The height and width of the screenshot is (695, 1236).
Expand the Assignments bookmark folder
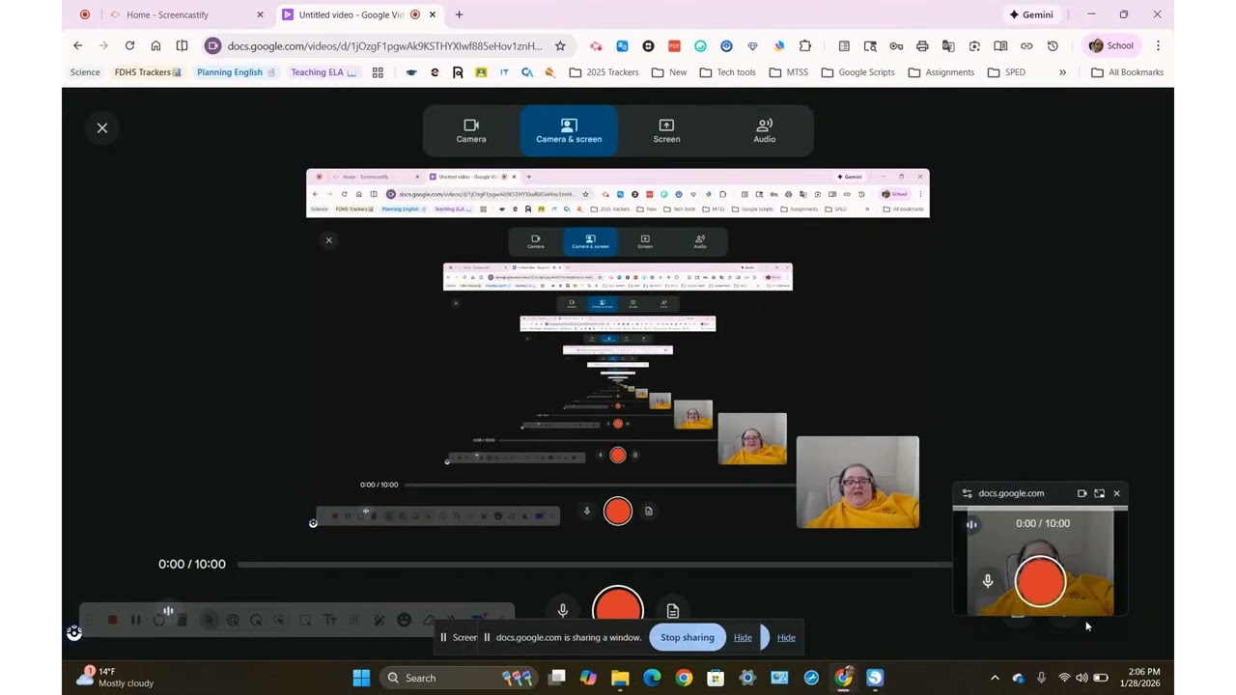pyautogui.click(x=941, y=72)
